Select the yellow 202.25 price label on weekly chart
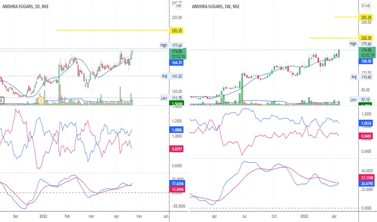This screenshot has width=377, height=222. 366,38
